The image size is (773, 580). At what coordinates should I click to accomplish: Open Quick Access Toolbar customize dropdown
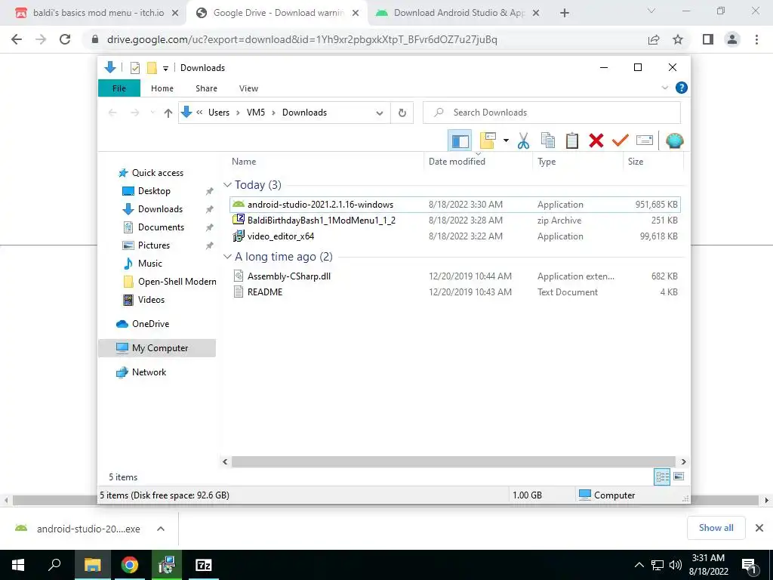[165, 69]
